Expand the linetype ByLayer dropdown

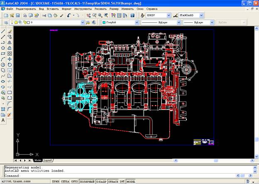point(179,22)
